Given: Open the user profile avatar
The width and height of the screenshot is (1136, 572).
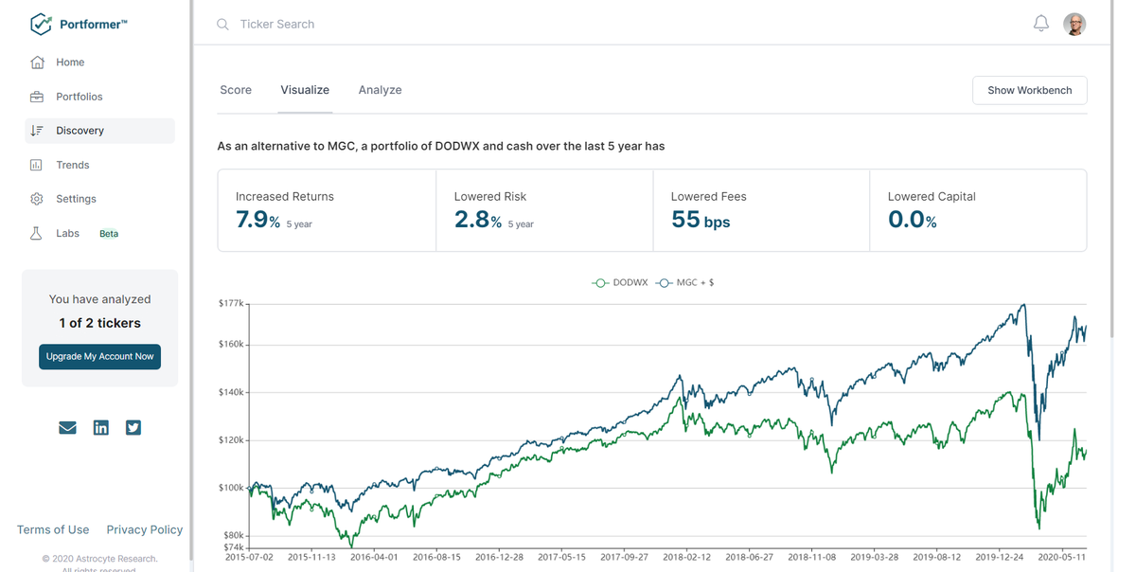Looking at the screenshot, I should (1074, 24).
